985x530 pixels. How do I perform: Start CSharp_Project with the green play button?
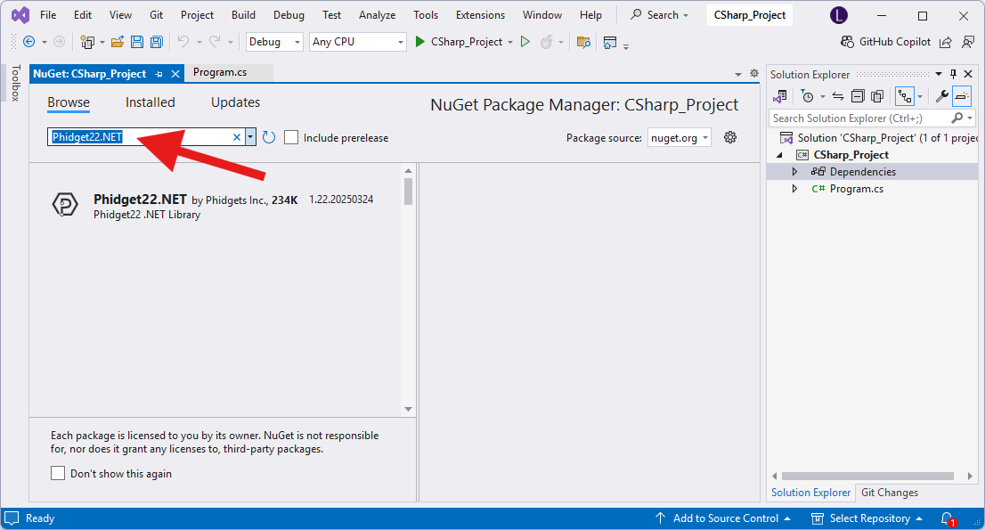(x=420, y=42)
